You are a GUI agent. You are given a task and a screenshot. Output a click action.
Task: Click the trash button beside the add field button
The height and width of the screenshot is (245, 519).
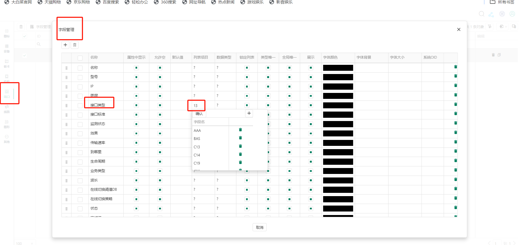point(75,45)
